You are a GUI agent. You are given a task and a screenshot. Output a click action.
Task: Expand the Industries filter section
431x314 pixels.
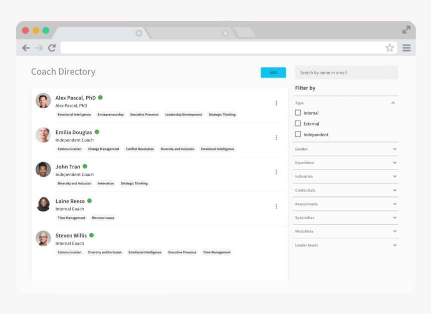point(395,176)
